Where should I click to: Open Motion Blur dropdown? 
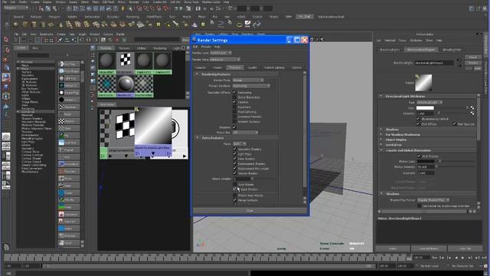[x=245, y=133]
